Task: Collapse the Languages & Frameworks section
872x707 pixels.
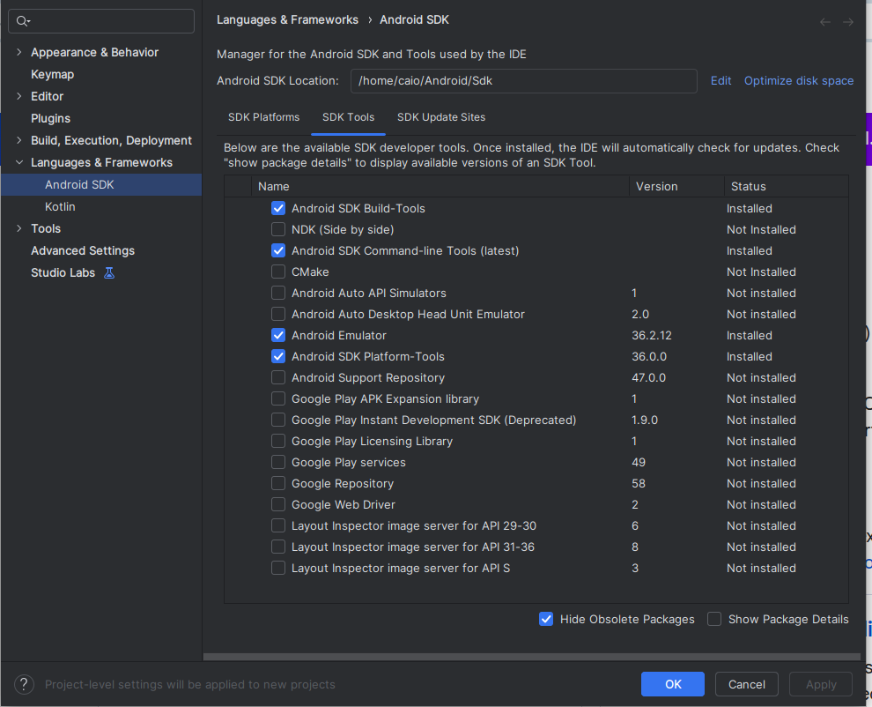Action: pos(19,162)
